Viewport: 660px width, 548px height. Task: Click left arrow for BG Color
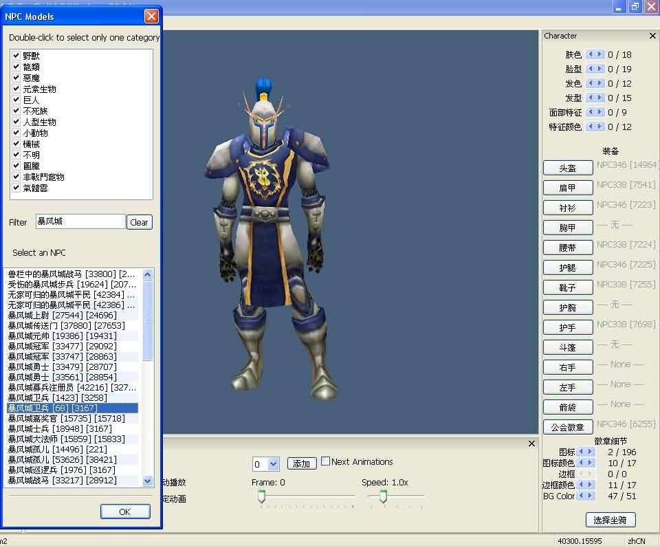click(x=581, y=495)
